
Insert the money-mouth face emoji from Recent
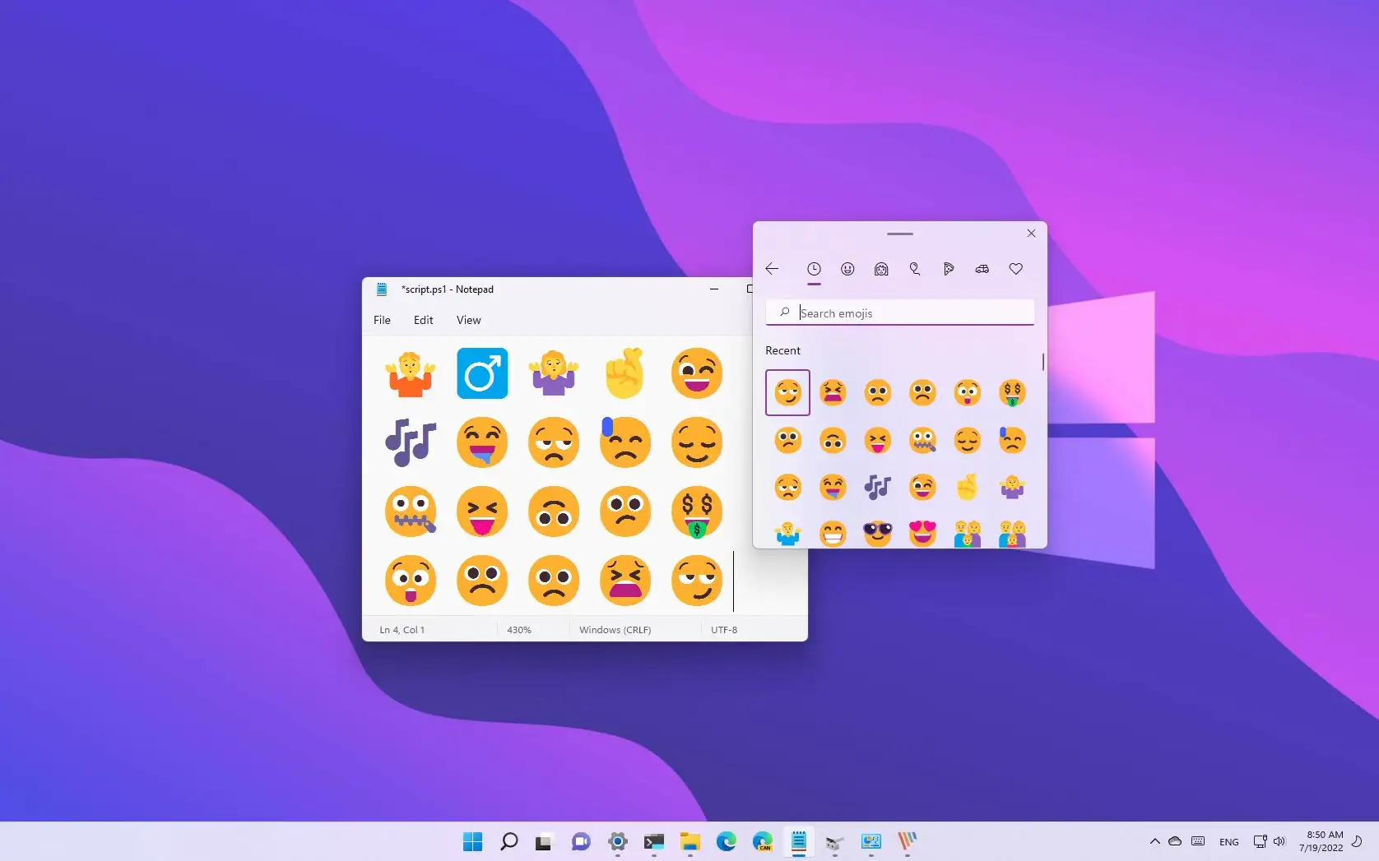tap(1012, 392)
